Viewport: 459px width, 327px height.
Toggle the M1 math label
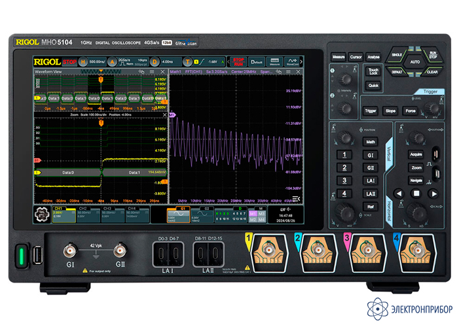[253, 214]
